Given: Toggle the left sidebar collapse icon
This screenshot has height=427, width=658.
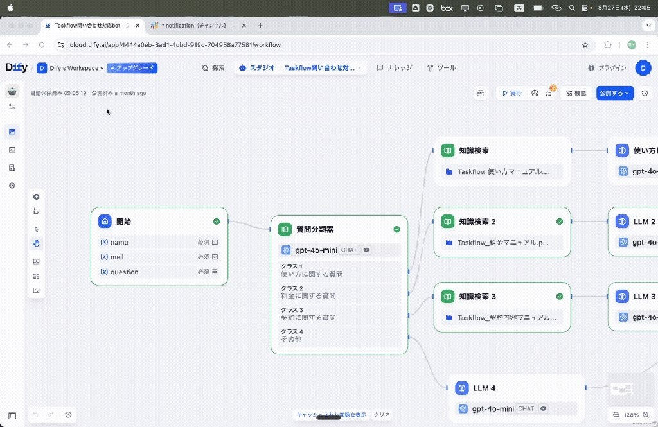Looking at the screenshot, I should click(12, 415).
